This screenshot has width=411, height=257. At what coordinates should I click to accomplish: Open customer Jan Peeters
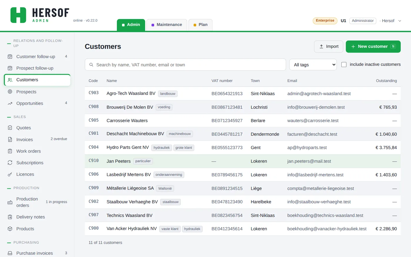point(242,161)
